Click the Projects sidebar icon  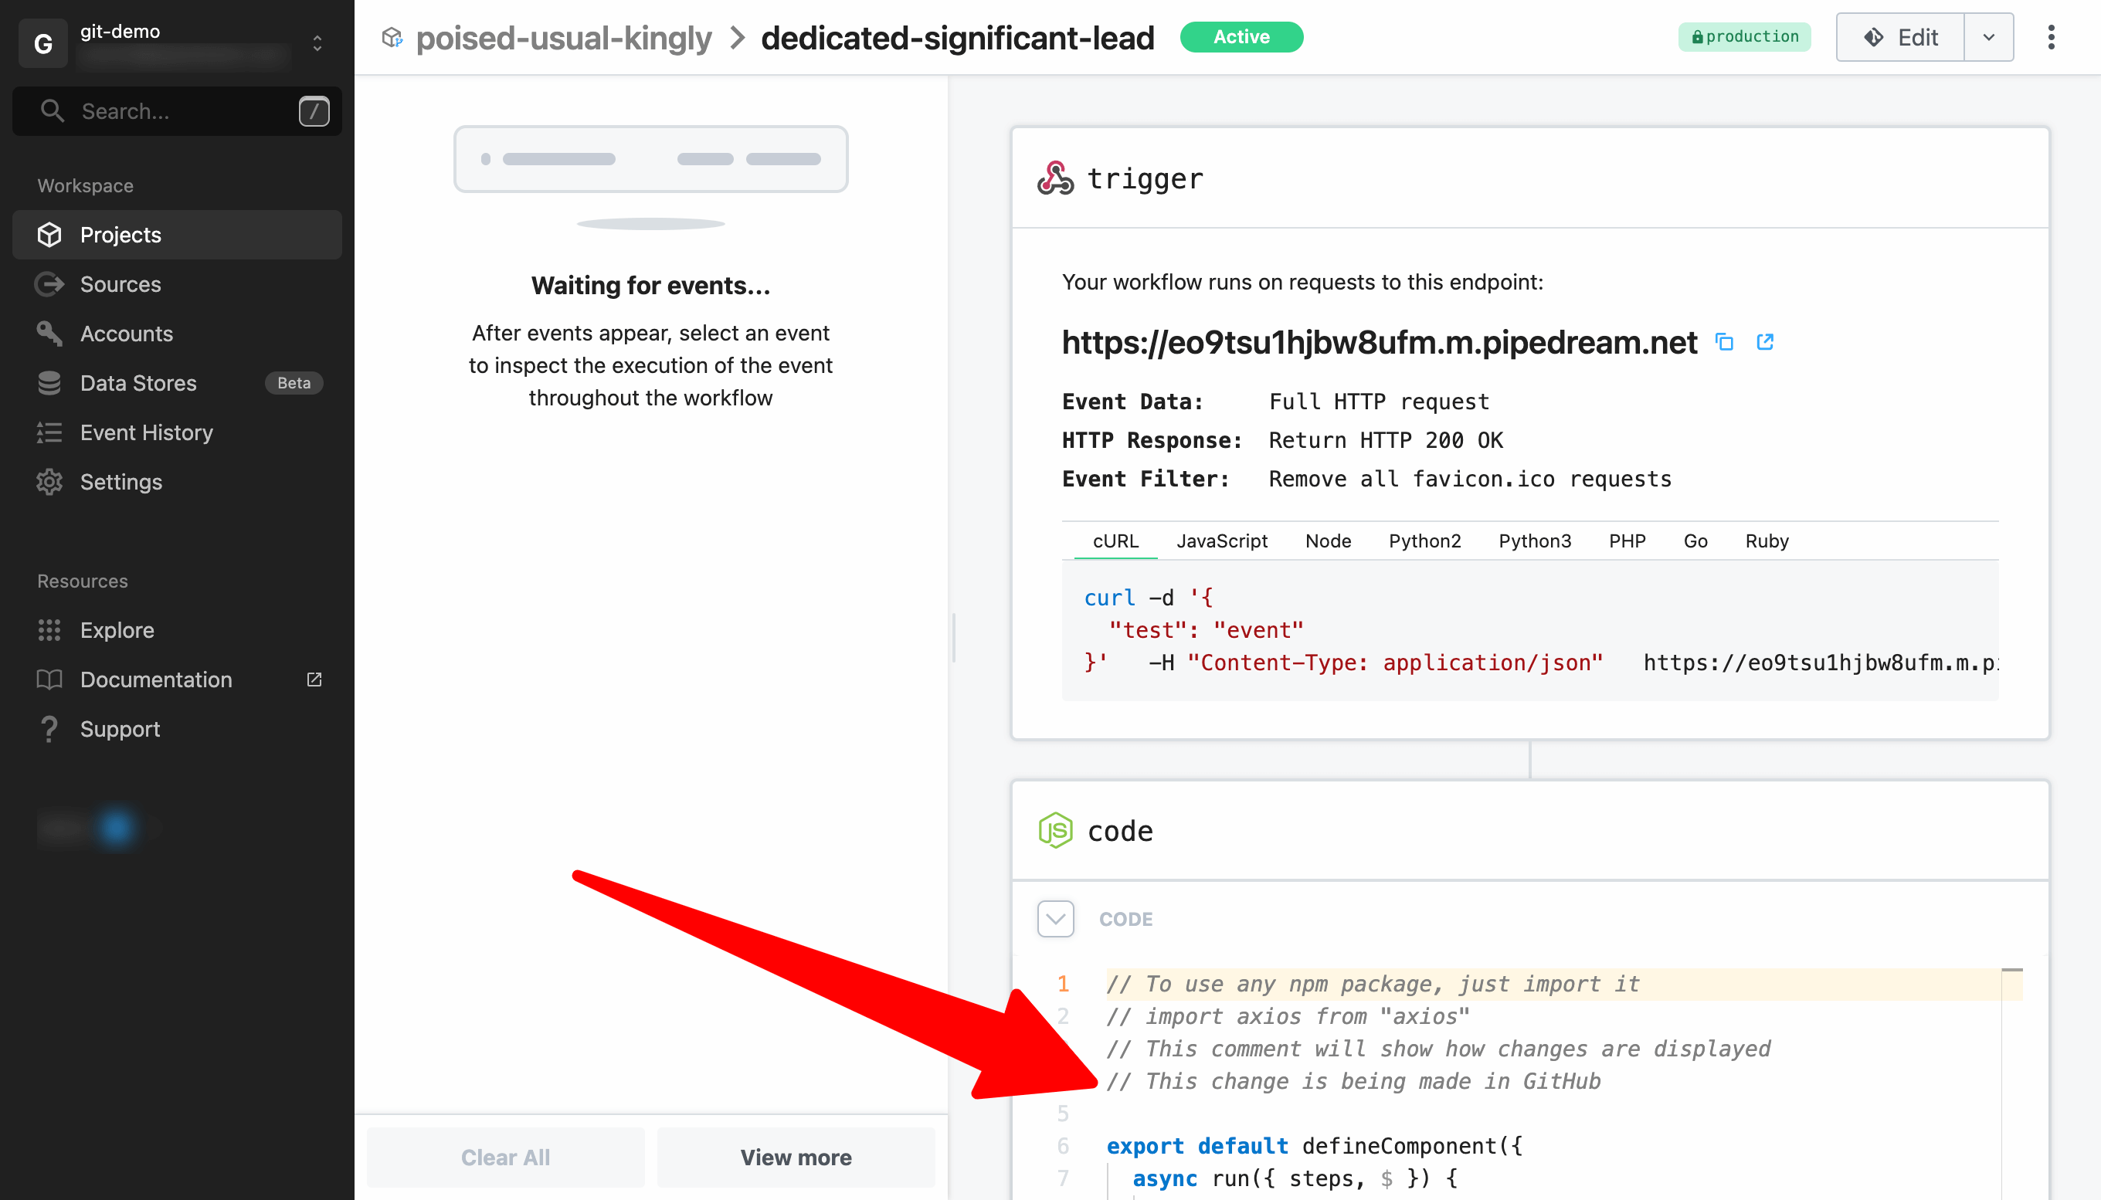[x=50, y=234]
